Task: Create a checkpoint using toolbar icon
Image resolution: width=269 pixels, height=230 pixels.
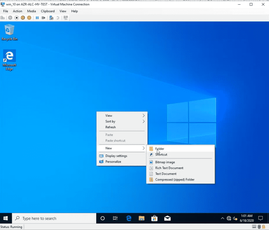Action: coord(51,18)
